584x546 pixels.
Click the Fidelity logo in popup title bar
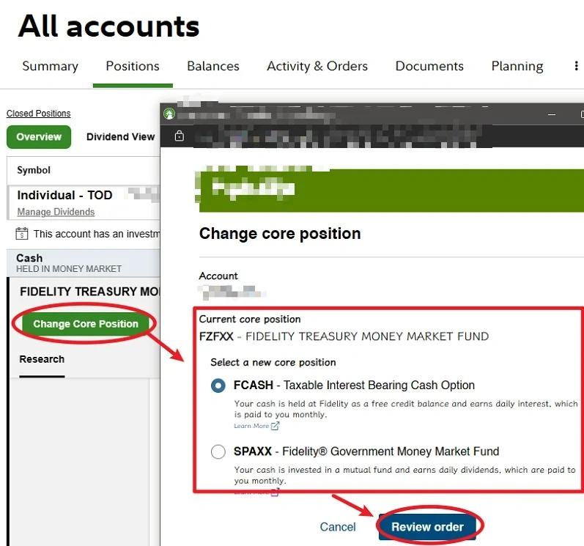pos(169,113)
